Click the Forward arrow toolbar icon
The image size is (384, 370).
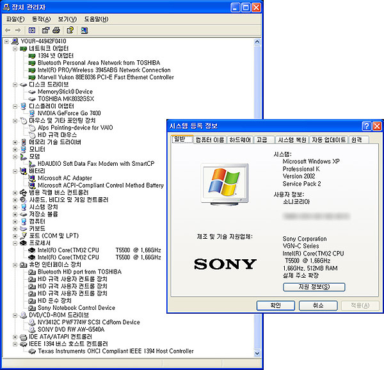point(18,30)
